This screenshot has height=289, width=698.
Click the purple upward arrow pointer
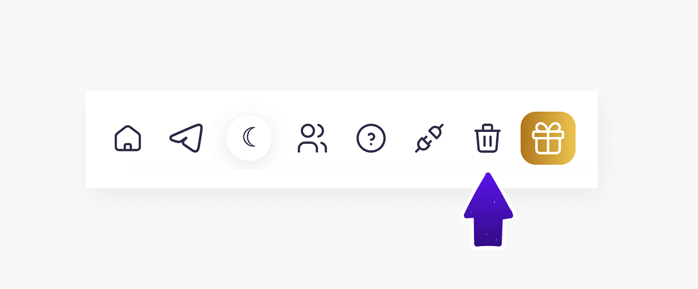(x=488, y=209)
